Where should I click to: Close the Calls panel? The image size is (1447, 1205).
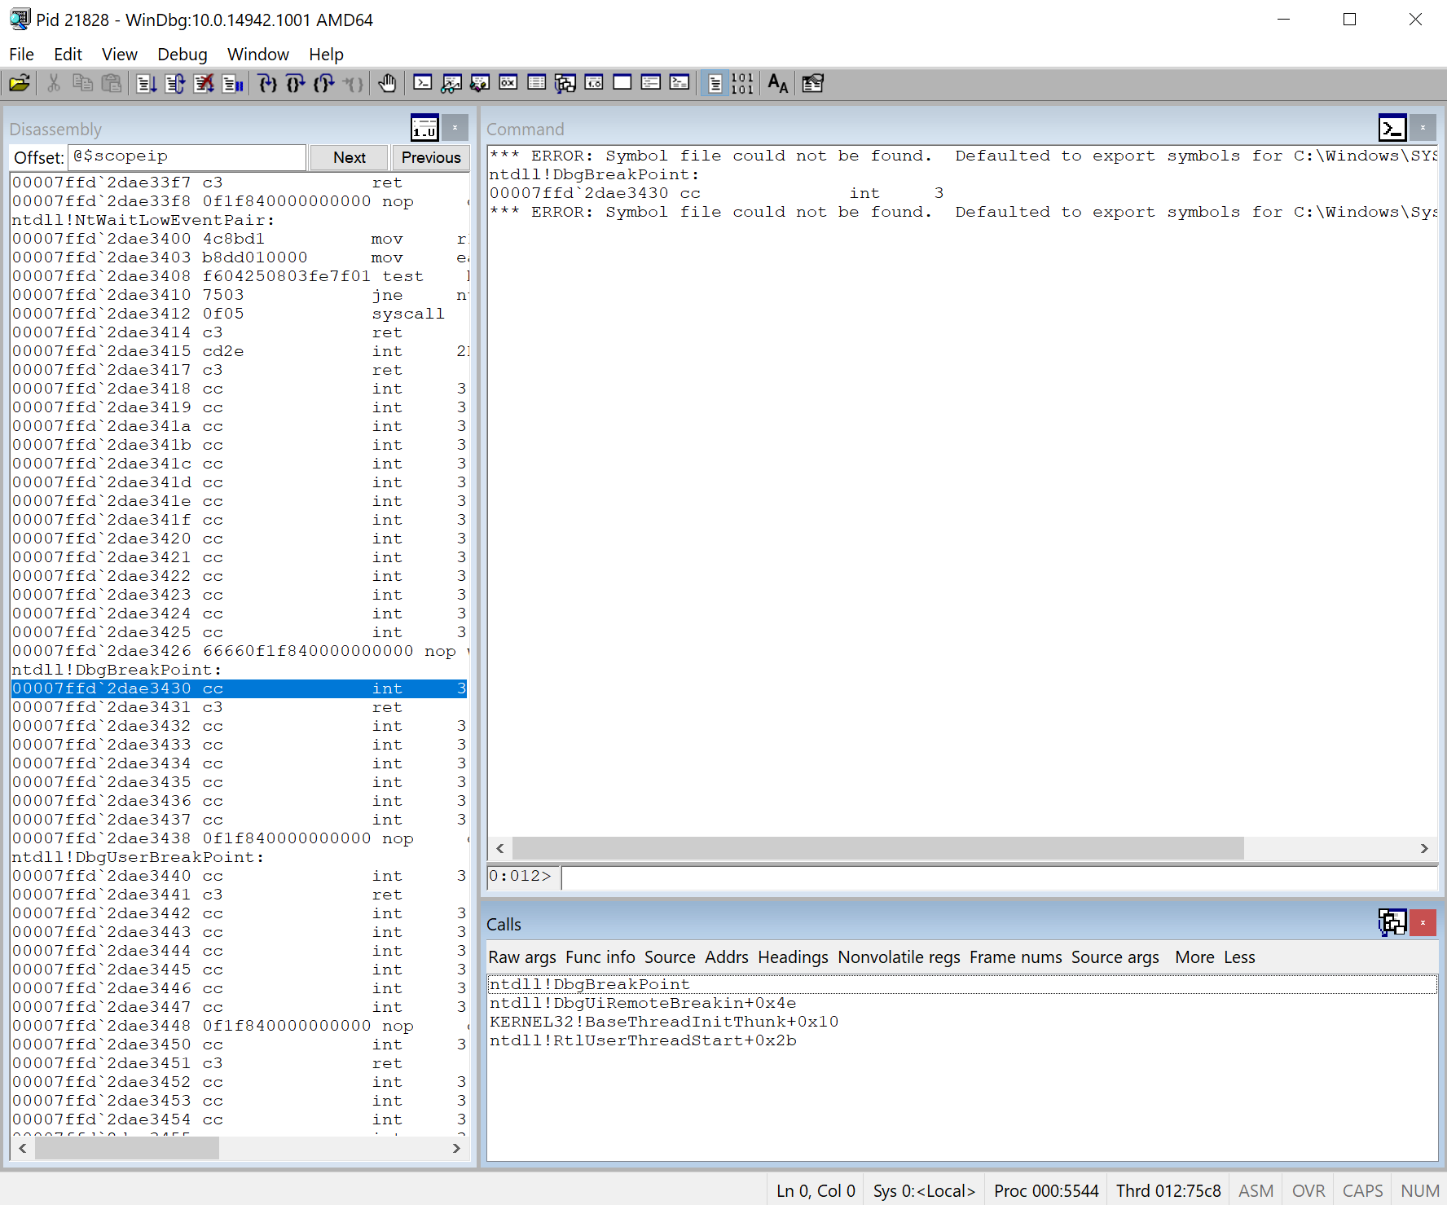tap(1423, 922)
